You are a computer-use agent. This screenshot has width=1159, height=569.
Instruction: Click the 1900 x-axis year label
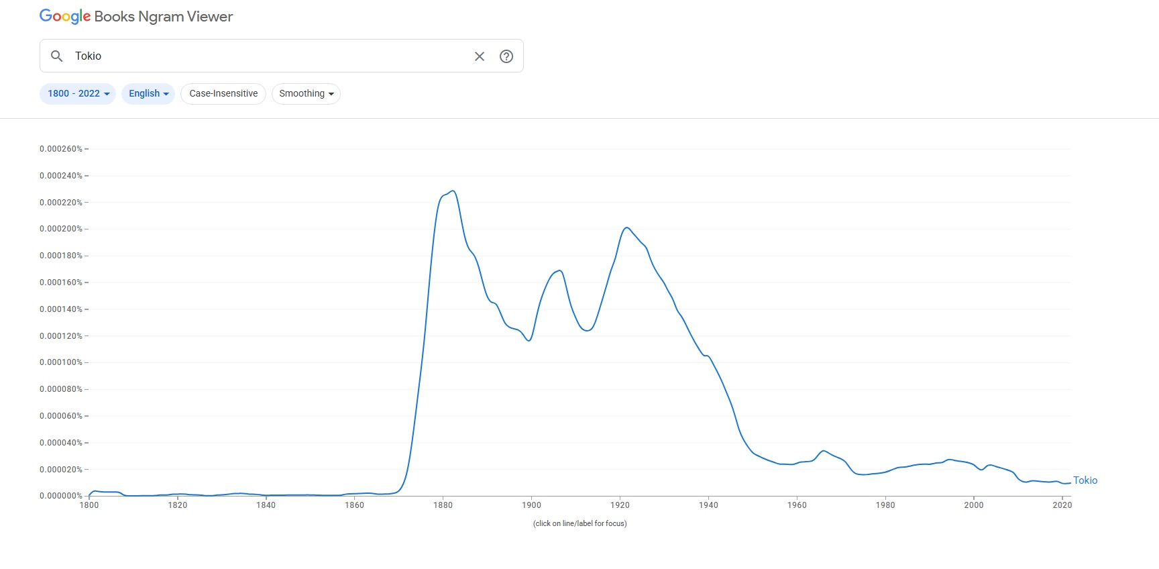(532, 505)
